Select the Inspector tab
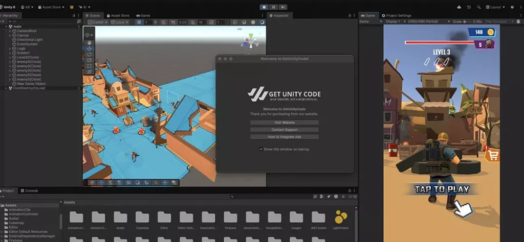Screen dimensions: 524x242 280,15
